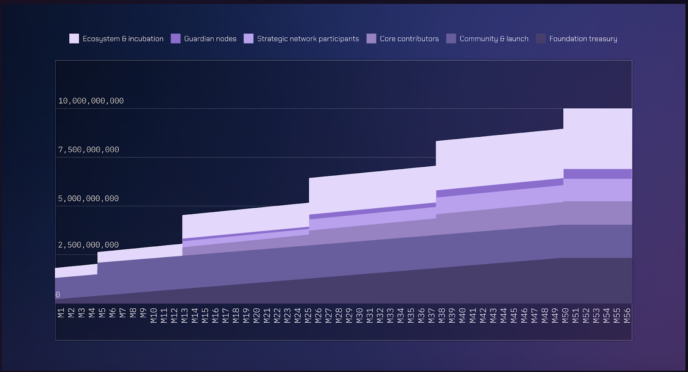This screenshot has width=688, height=372.
Task: Select the Community & launch legend text
Action: [x=494, y=39]
